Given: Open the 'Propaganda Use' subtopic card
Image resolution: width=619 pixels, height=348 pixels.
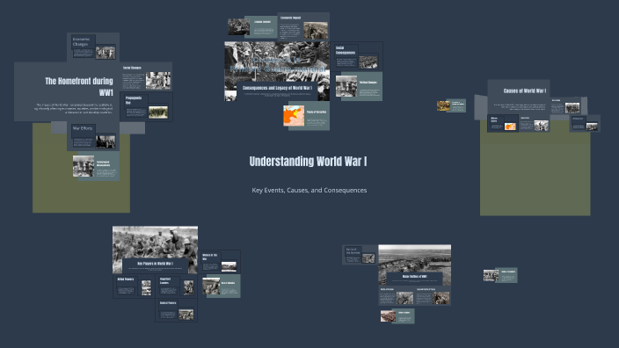Looking at the screenshot, I should click(146, 107).
